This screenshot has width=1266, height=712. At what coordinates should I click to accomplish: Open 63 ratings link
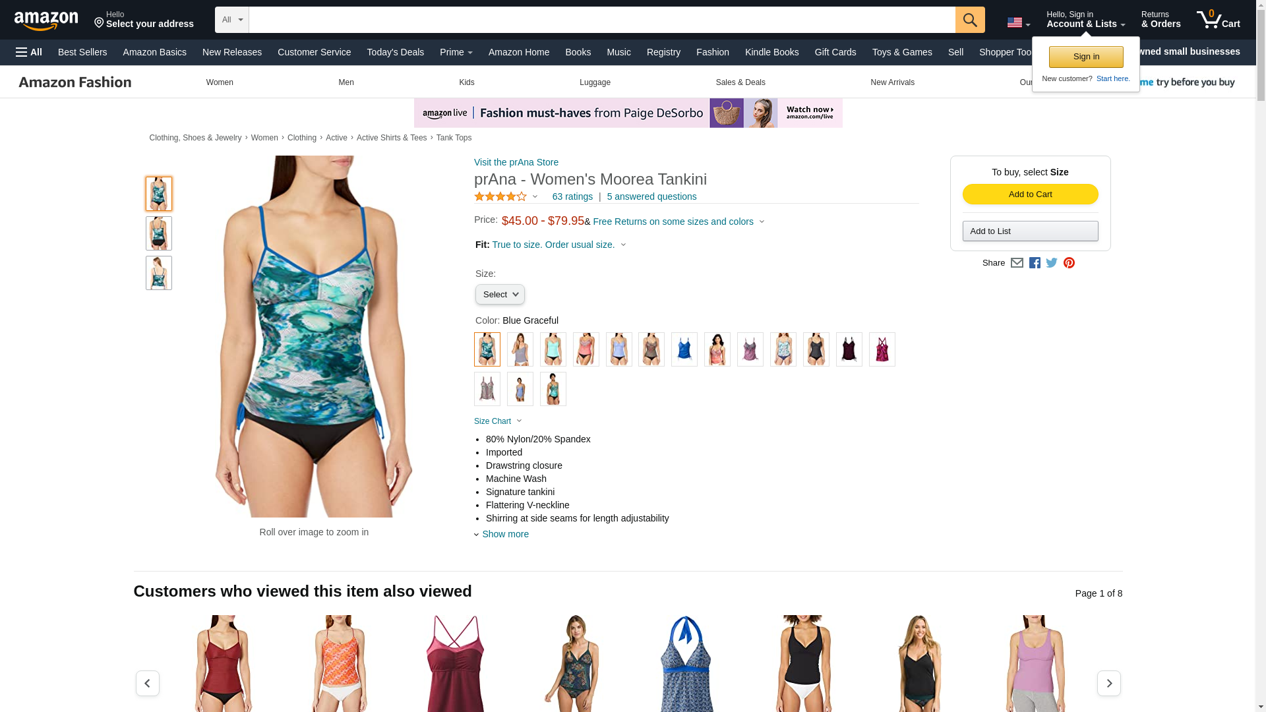point(572,196)
